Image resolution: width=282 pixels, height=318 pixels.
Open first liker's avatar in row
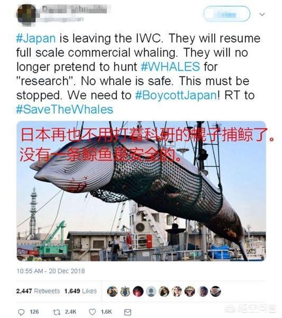(x=112, y=292)
